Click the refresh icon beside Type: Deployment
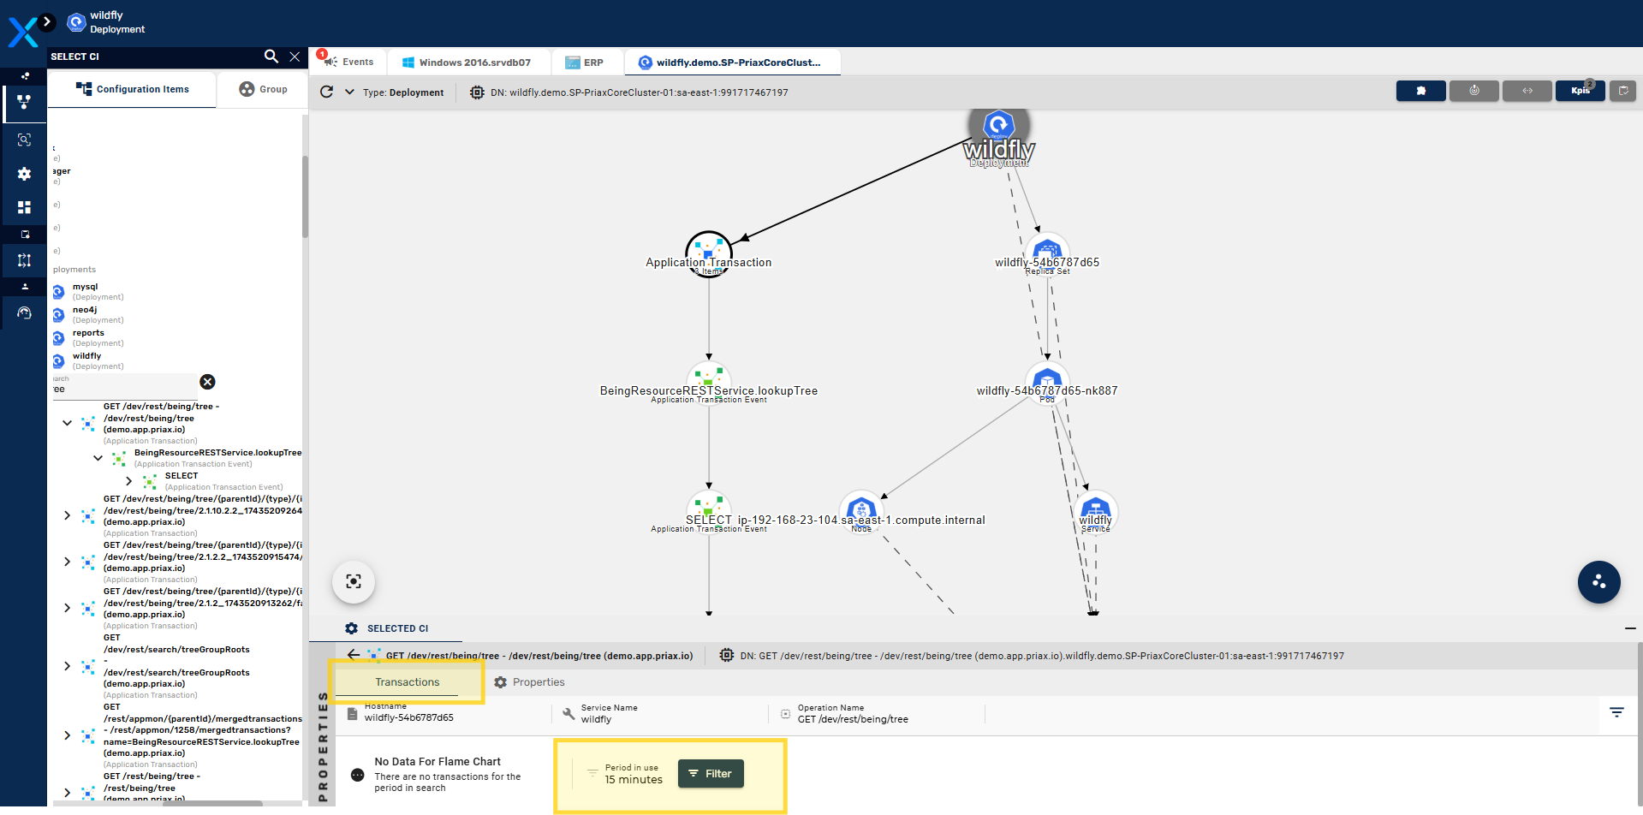 (x=326, y=92)
